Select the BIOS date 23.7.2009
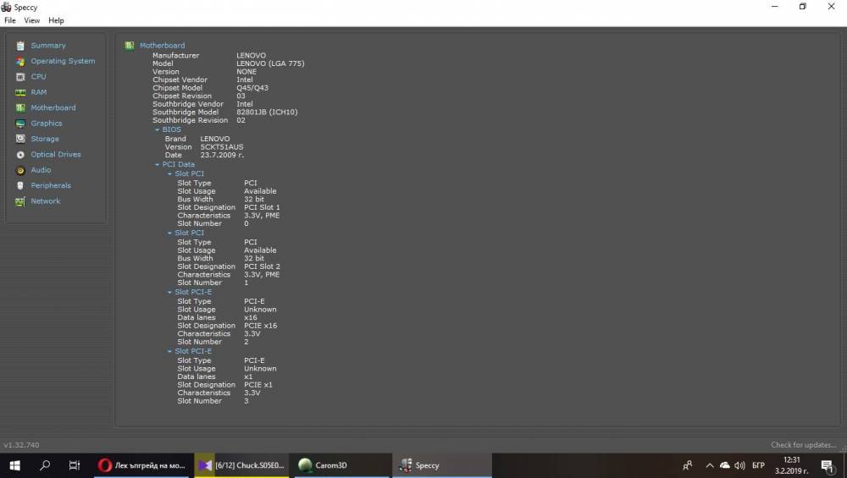This screenshot has height=478, width=847. pyautogui.click(x=222, y=155)
